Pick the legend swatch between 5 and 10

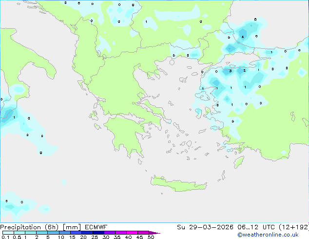[x=53, y=233]
